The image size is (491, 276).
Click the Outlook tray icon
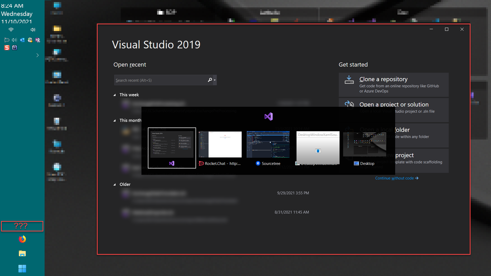coord(22,40)
